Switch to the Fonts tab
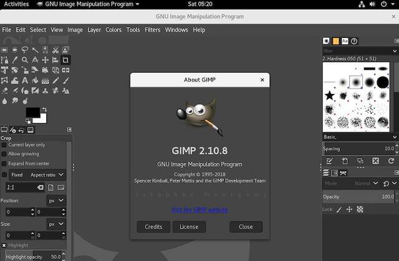This screenshot has width=399, height=261. tap(345, 41)
